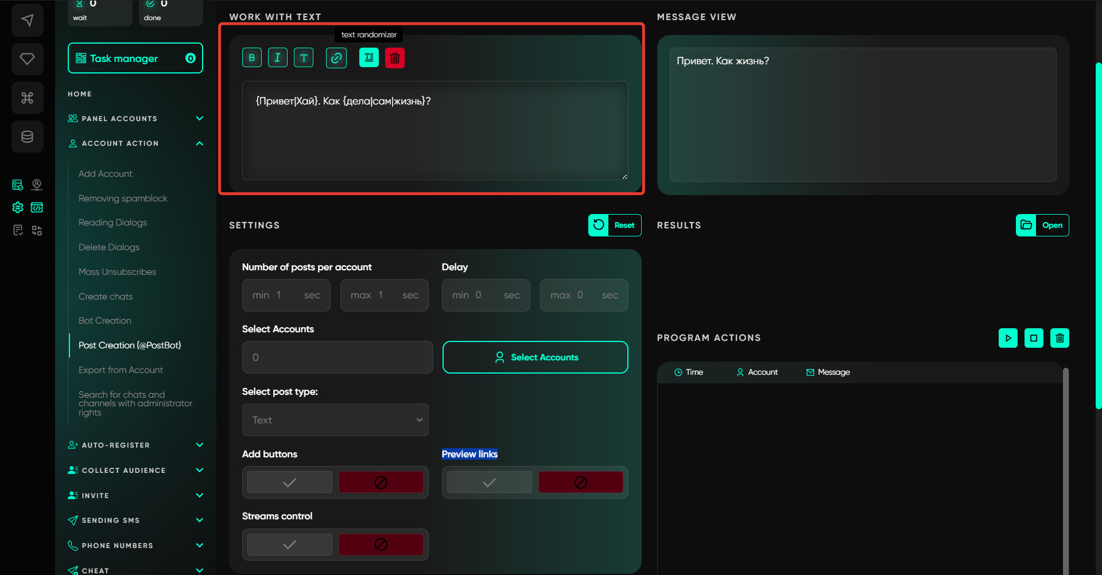The image size is (1102, 575).
Task: Apply italic text formatting
Action: [278, 58]
